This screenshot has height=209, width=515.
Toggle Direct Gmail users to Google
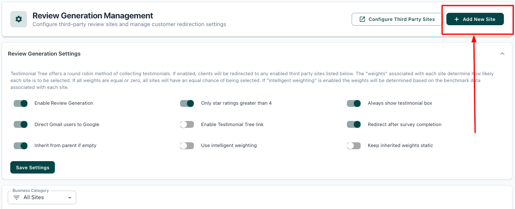pyautogui.click(x=21, y=124)
